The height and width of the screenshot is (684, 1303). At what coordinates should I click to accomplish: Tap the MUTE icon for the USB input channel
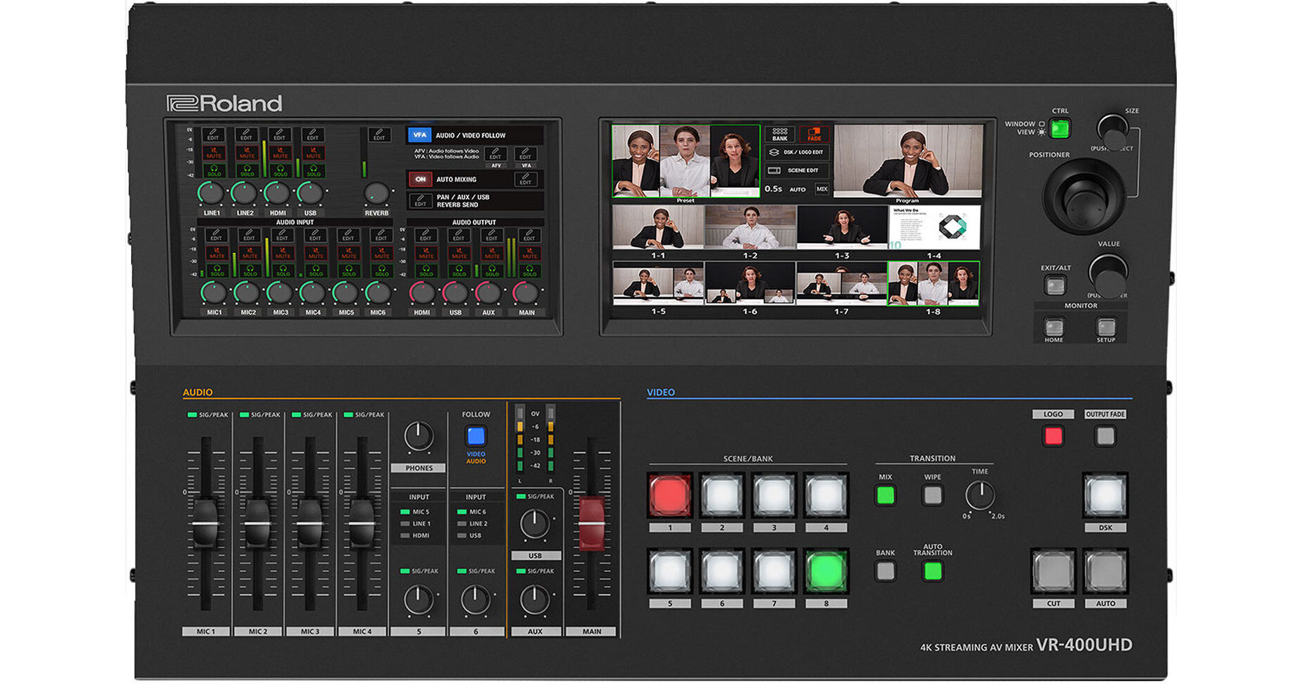[313, 153]
